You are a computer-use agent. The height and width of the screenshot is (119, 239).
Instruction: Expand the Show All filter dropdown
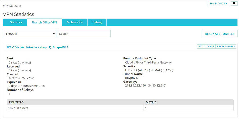tap(29, 34)
